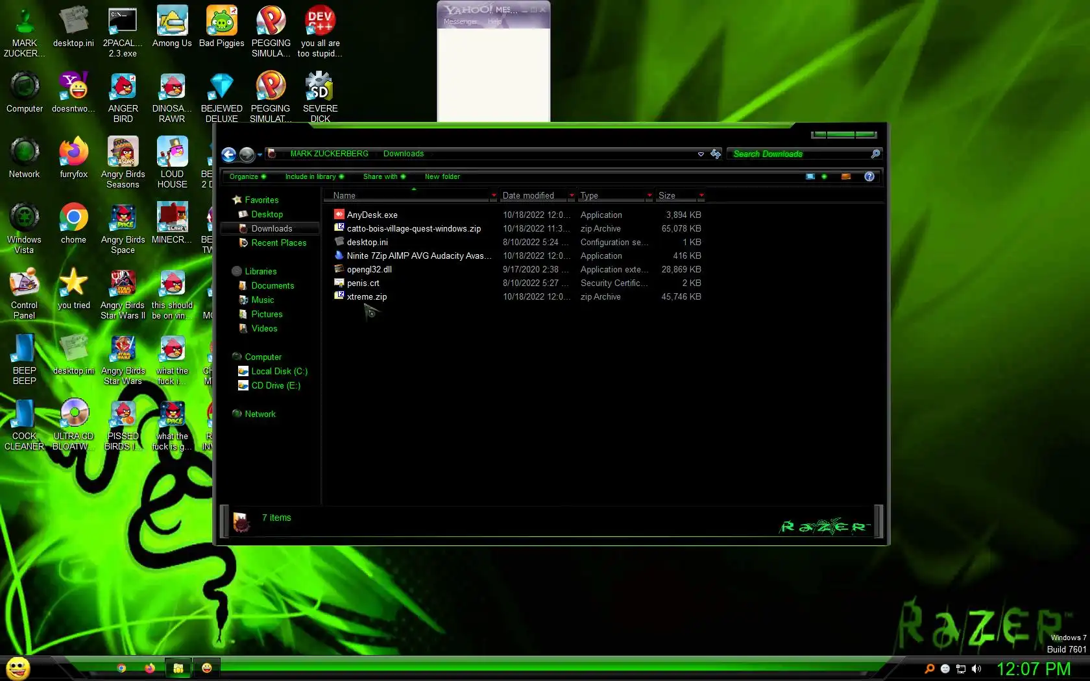Select the furryfox desktop icon

[73, 158]
